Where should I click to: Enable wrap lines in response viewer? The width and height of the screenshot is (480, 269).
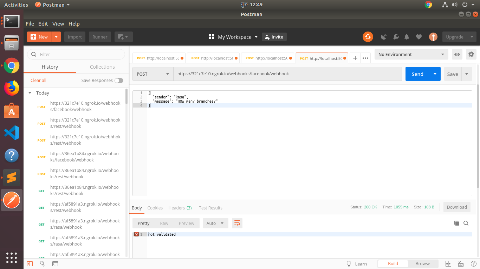[x=237, y=223]
